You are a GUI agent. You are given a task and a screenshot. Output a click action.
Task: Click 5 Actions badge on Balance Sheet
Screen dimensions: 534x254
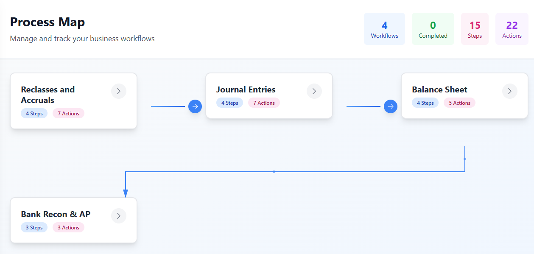459,103
